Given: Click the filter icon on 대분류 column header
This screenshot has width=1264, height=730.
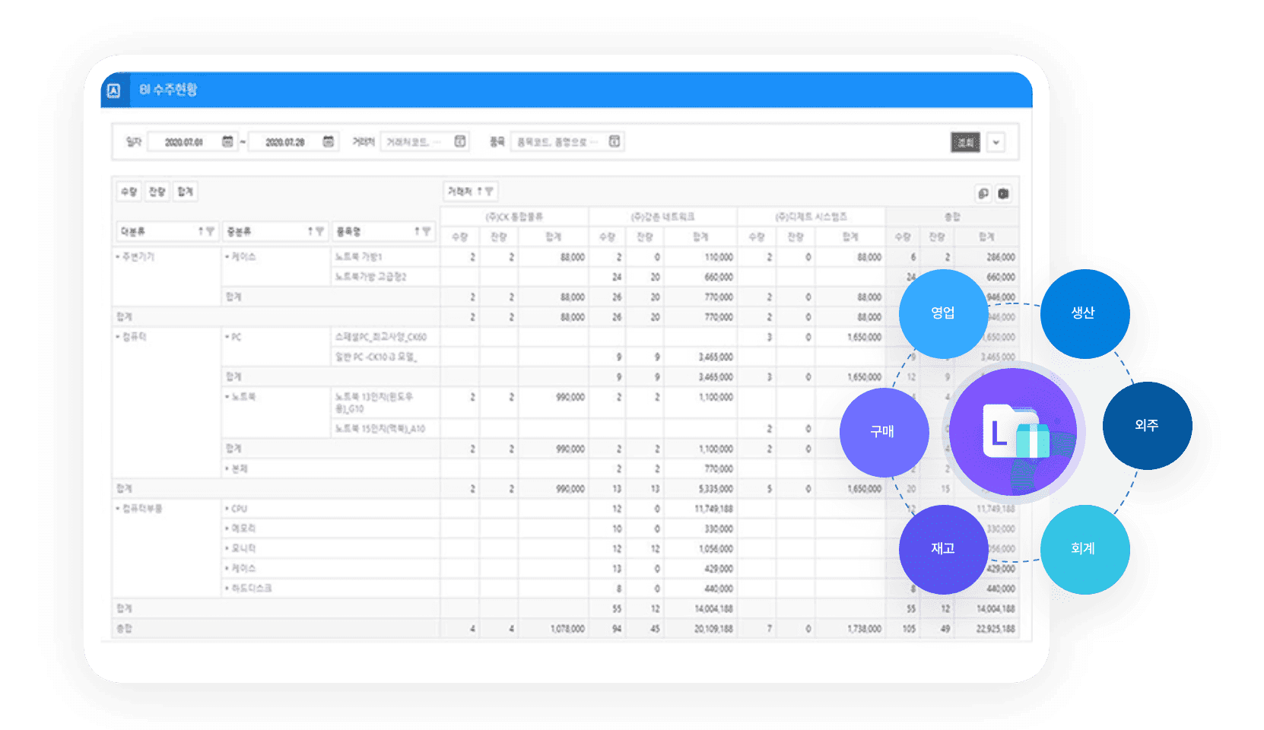Looking at the screenshot, I should point(211,231).
